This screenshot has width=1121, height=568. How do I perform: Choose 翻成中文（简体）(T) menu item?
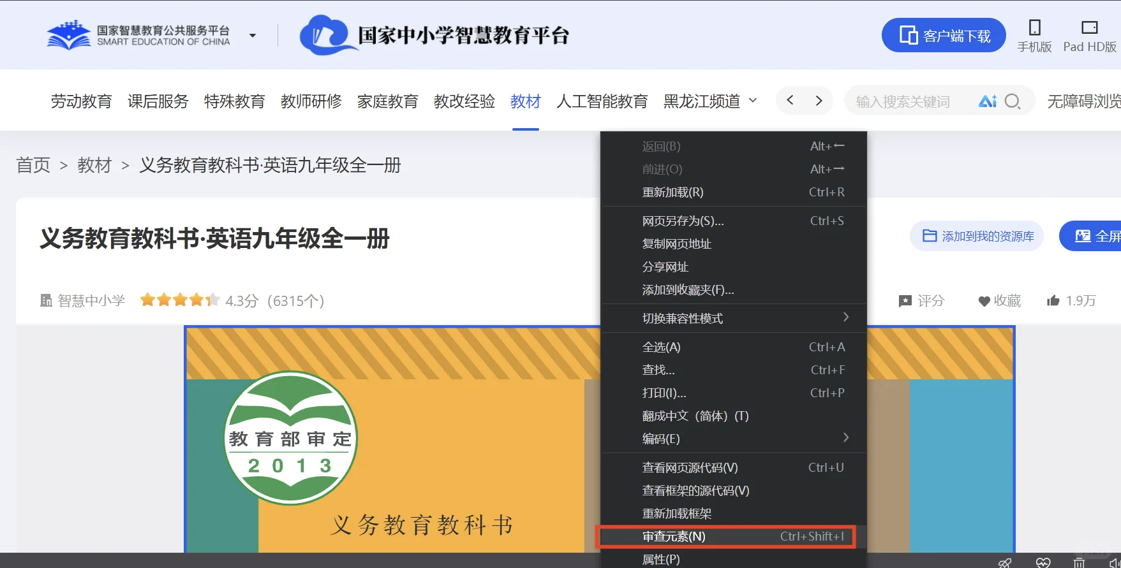(x=734, y=416)
